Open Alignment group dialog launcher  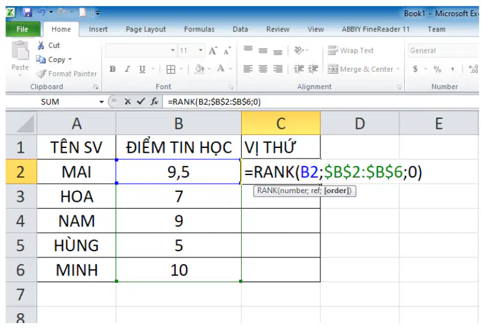pos(399,87)
